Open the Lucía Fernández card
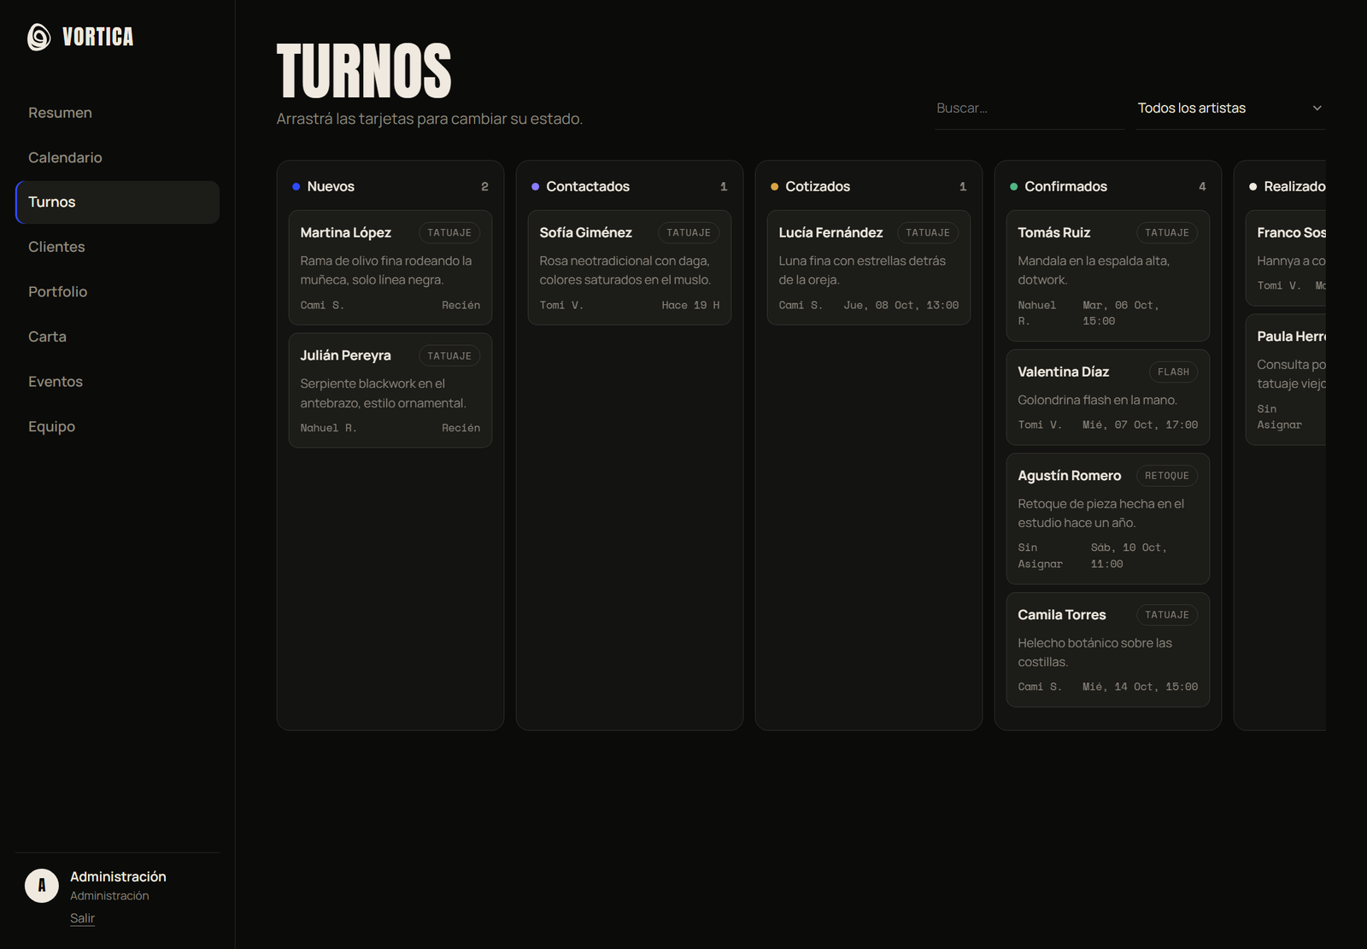 [x=869, y=267]
